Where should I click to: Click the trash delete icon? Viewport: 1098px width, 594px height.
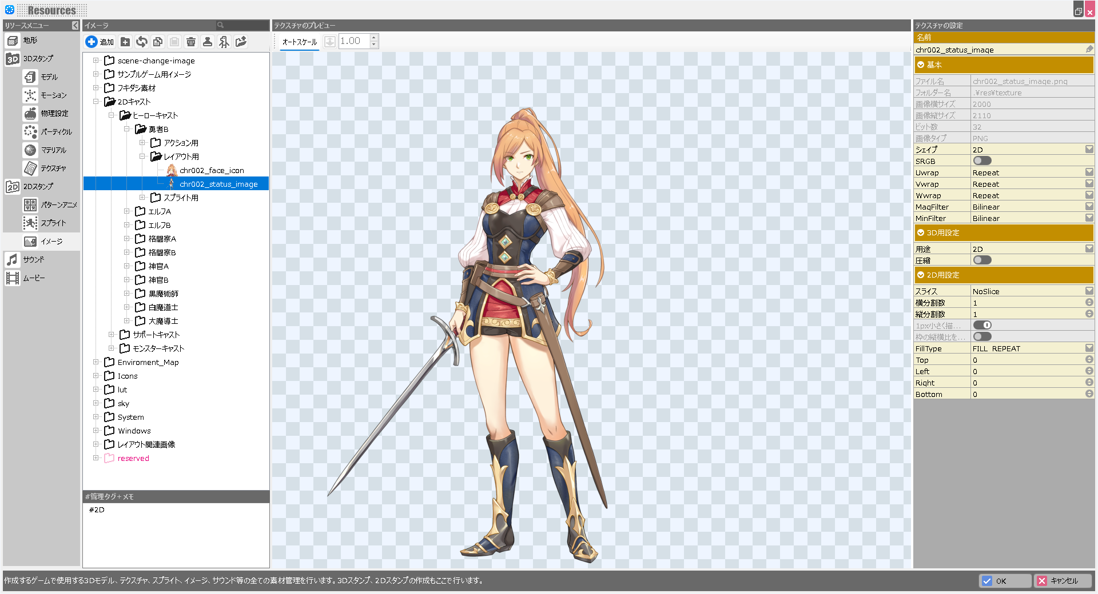tap(191, 42)
